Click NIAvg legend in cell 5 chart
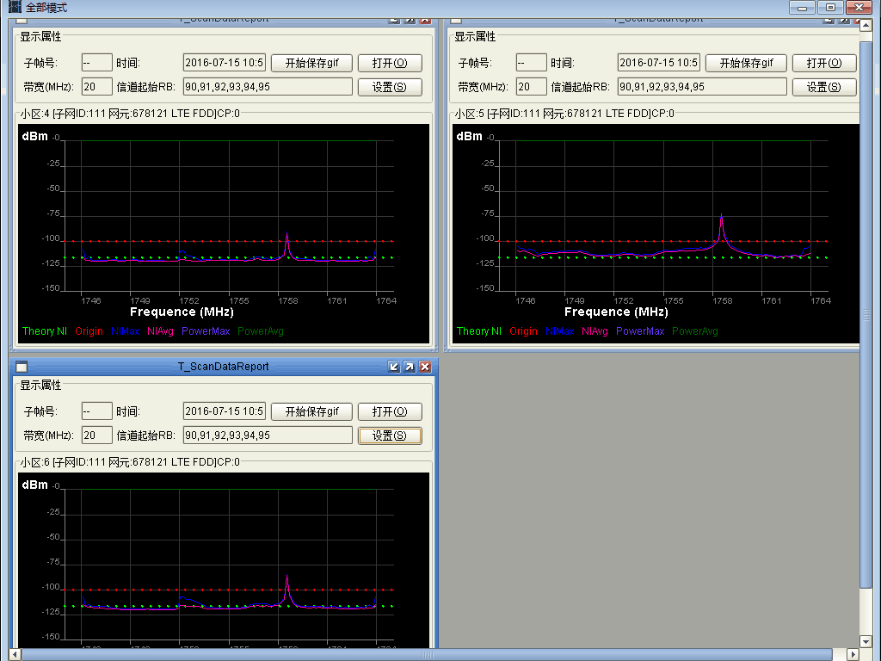881x661 pixels. pos(595,331)
